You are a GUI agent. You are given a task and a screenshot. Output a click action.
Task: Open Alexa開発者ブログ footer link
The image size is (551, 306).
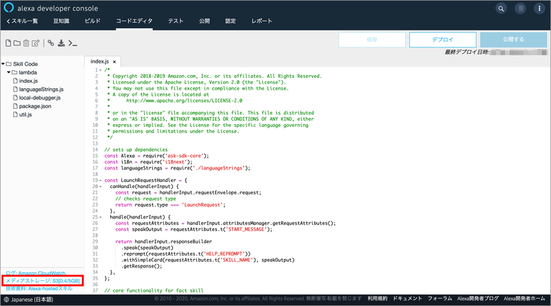point(478,298)
